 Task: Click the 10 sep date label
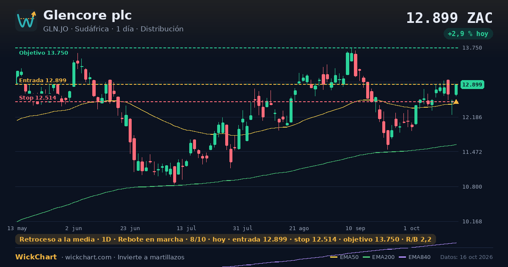point(355,228)
